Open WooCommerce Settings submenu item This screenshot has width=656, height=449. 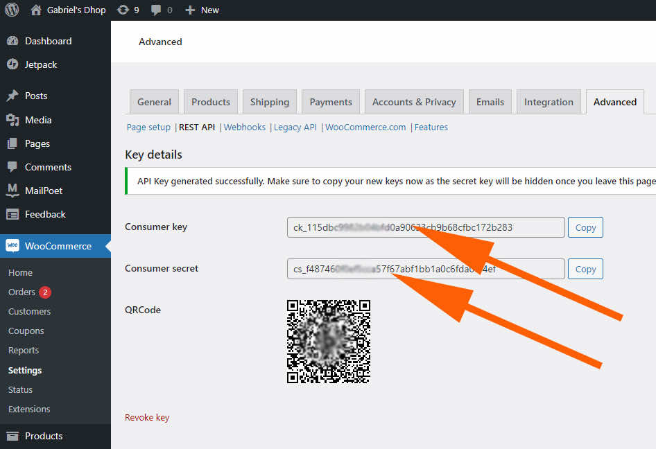click(x=25, y=371)
